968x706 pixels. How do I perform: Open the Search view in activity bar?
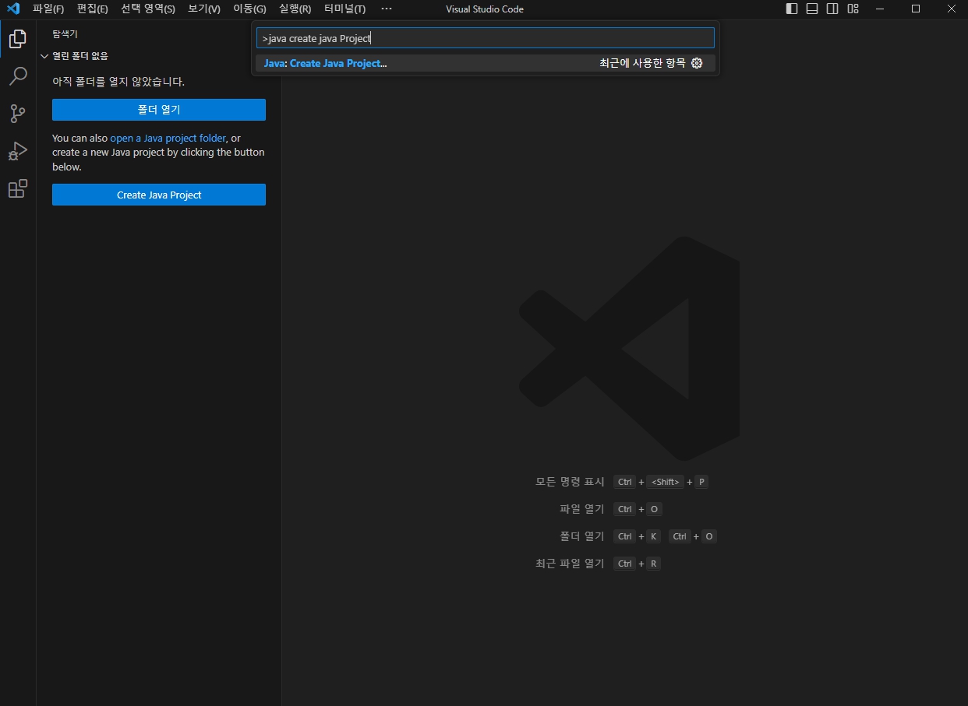point(17,76)
